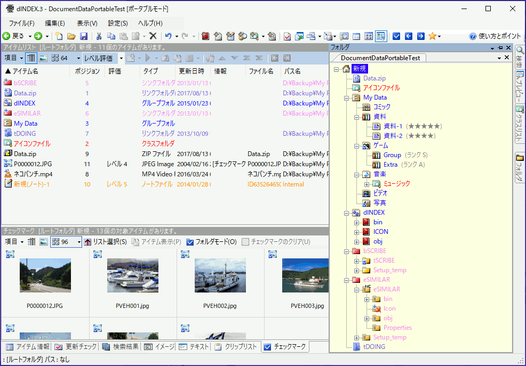
Task: Create a new document with the blank page icon
Action: 59,36
